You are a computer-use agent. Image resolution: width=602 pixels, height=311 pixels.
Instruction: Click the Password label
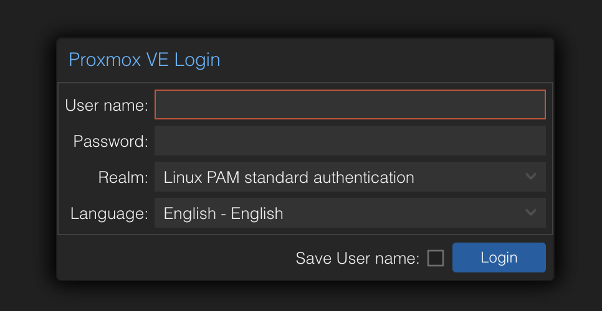point(110,141)
